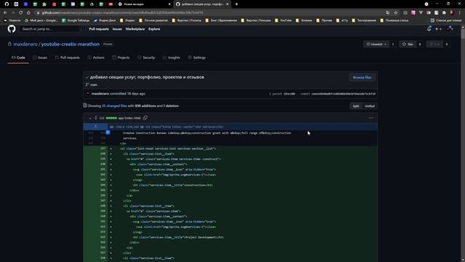
Task: Star the repository
Action: pyautogui.click(x=408, y=44)
